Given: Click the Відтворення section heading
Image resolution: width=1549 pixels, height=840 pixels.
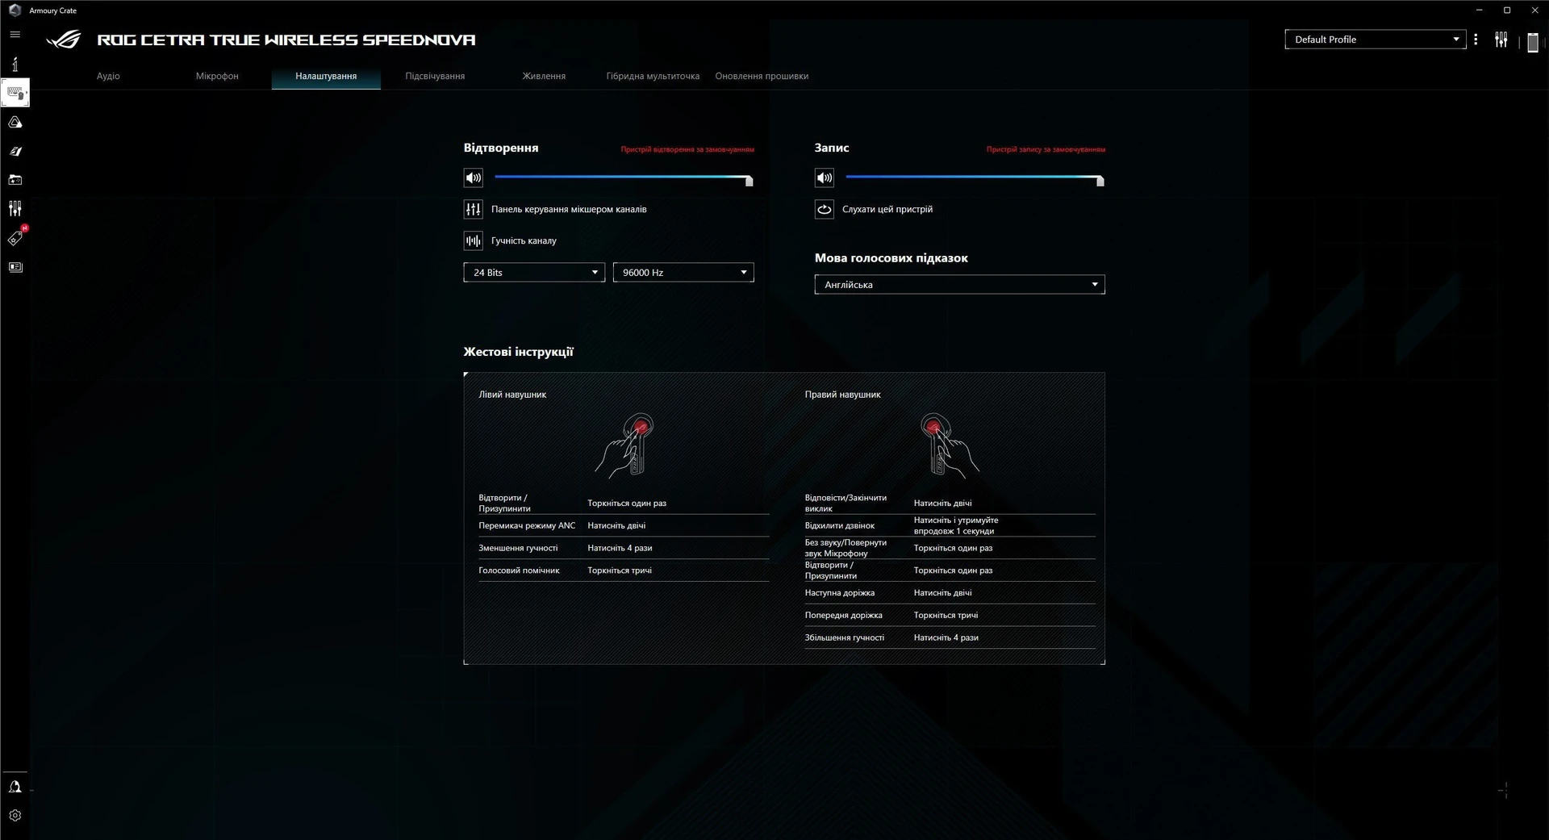Looking at the screenshot, I should tap(501, 148).
